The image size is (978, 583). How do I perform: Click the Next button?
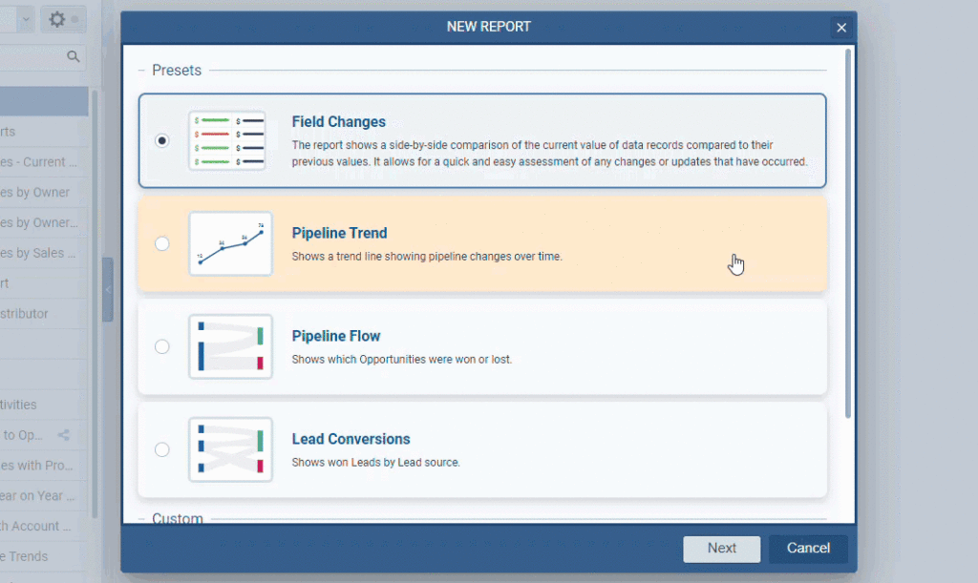(721, 549)
